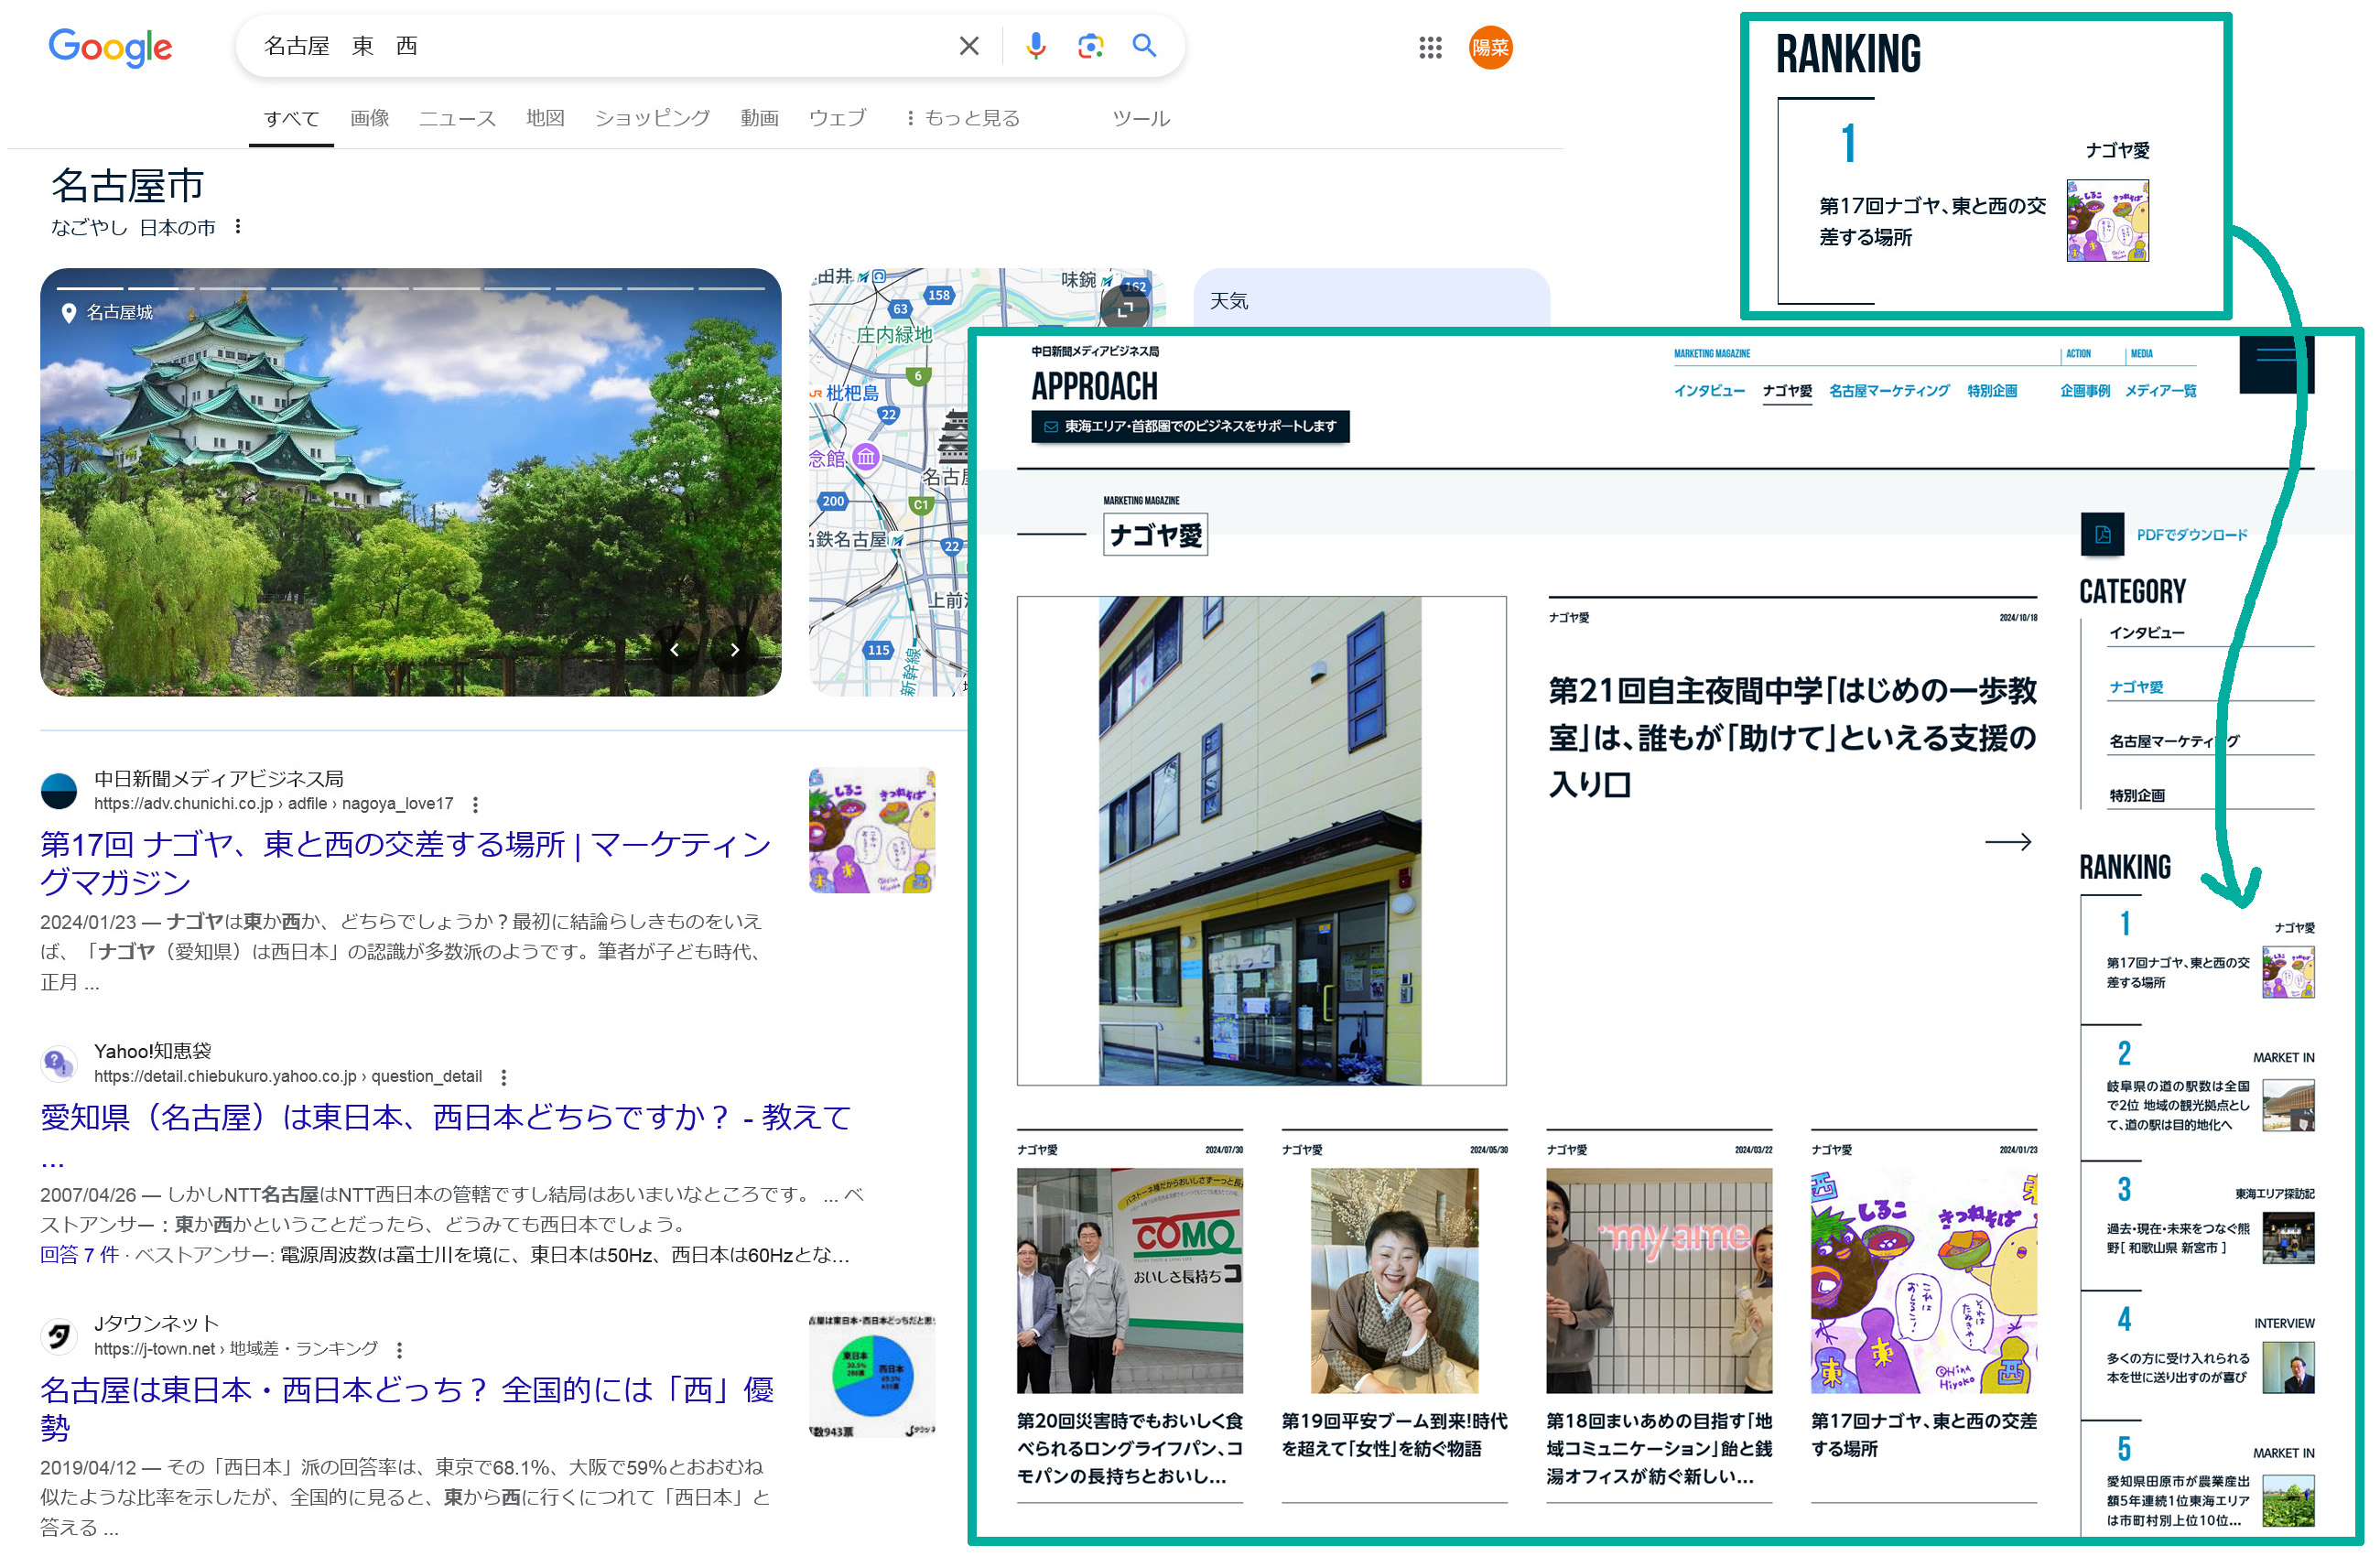
Task: Open 名古屋マーケティング in site navigation
Action: [x=1888, y=391]
